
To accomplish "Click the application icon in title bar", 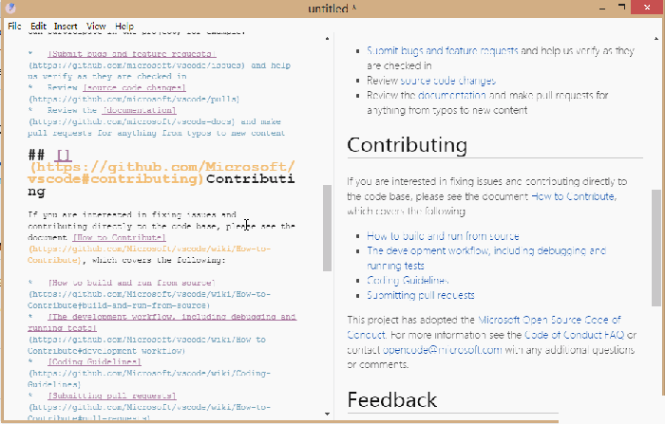I will pyautogui.click(x=11, y=8).
